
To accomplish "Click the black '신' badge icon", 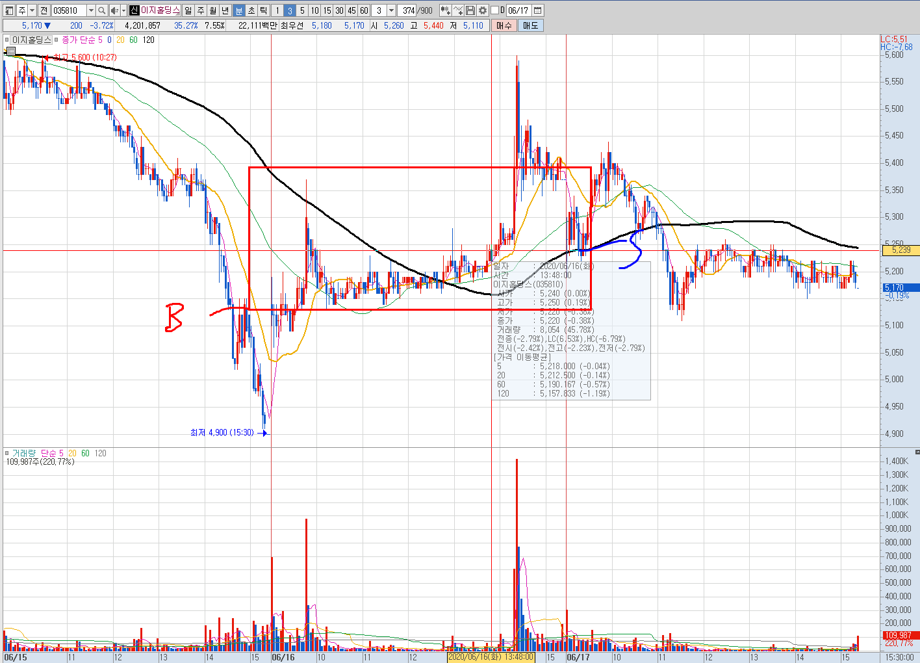I will [134, 10].
